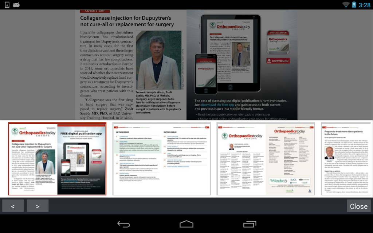Open the editorial board page thumbnail
373x233 pixels.
(x=266, y=159)
